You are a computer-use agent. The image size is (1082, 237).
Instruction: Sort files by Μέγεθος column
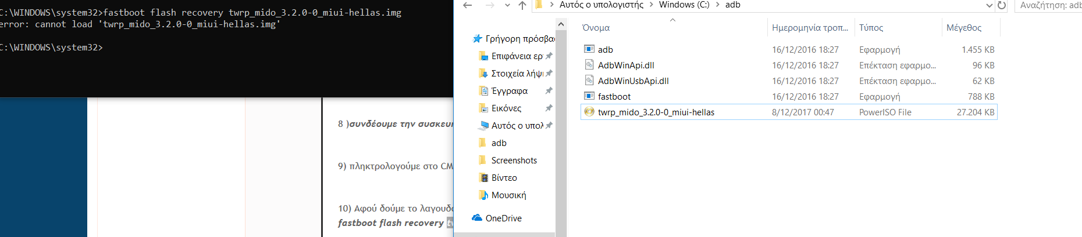(964, 28)
